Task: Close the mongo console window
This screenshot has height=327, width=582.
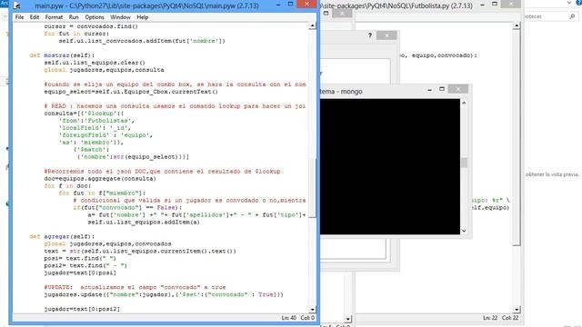Action: 458,89
